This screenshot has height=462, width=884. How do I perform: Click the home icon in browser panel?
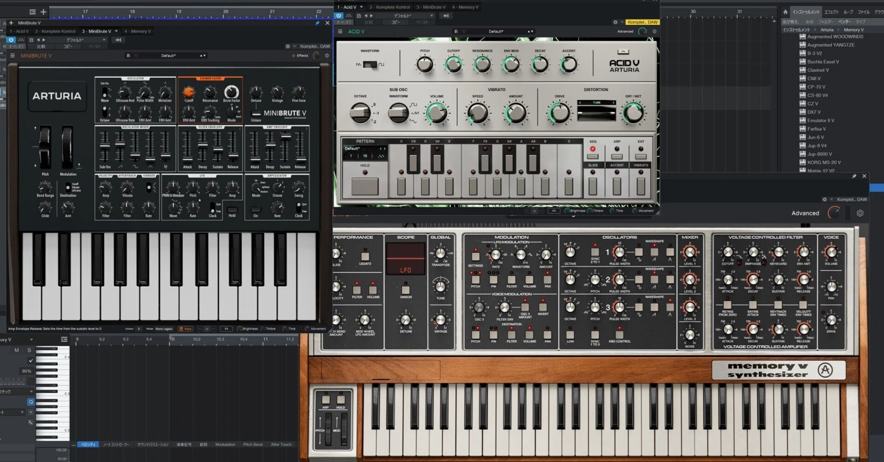click(x=785, y=12)
